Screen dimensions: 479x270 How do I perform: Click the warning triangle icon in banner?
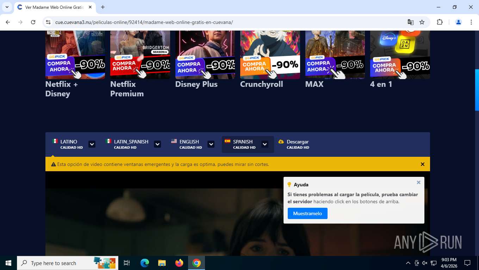pos(54,164)
